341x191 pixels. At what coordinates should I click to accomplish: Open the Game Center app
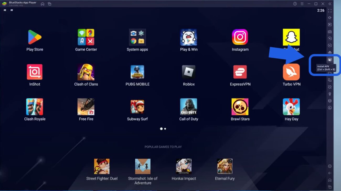(x=86, y=37)
